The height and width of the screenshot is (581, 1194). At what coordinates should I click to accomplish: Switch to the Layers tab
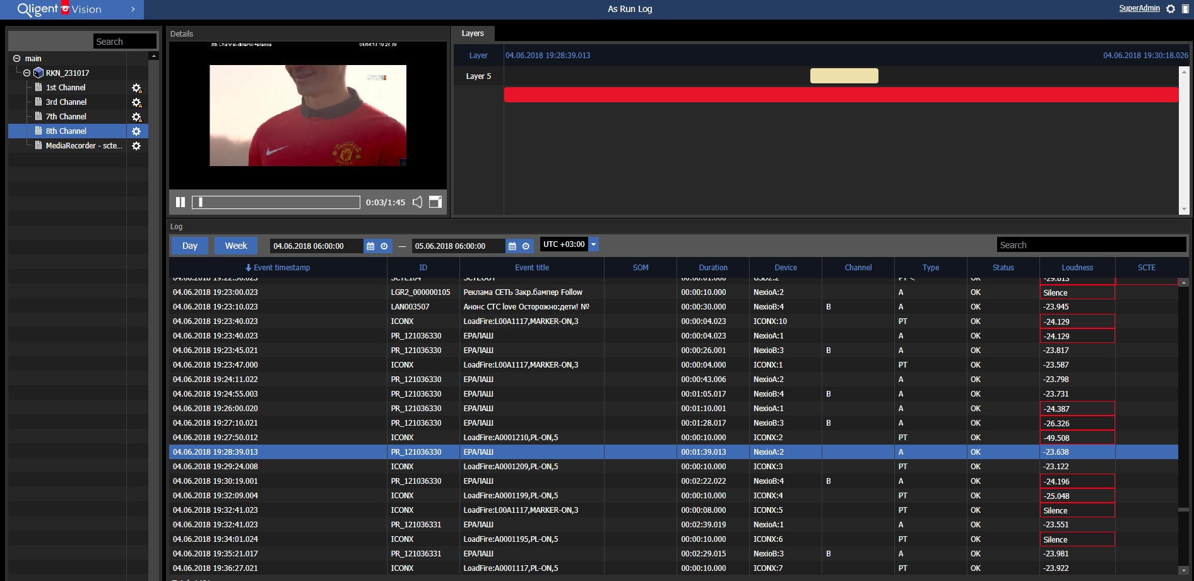point(473,33)
